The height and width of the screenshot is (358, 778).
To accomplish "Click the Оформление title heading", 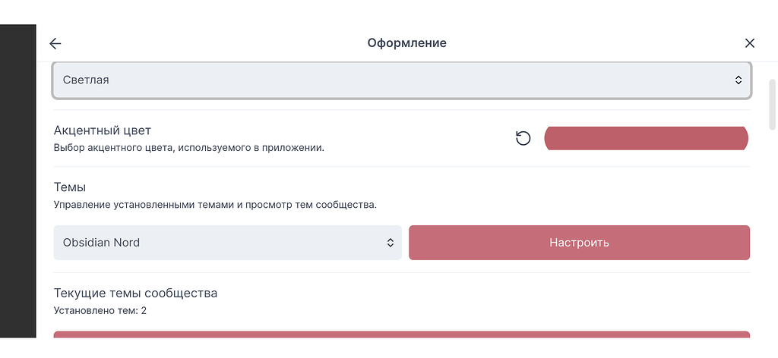I will [x=406, y=43].
